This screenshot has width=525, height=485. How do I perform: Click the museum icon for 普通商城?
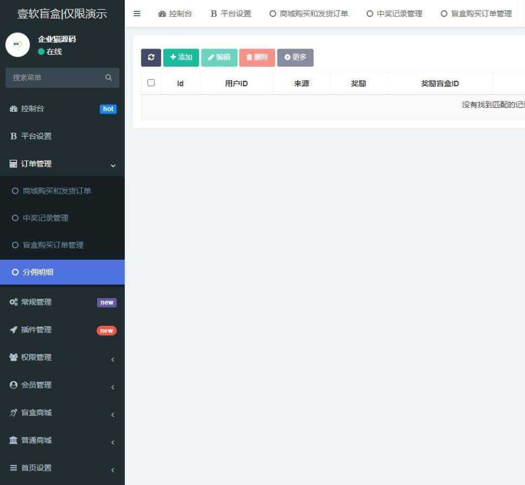pos(12,440)
